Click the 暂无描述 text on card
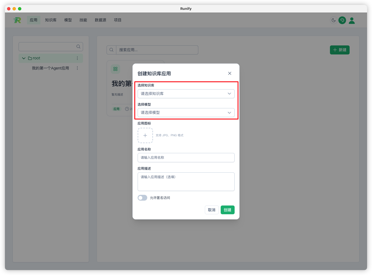The height and width of the screenshot is (275, 372). coord(117,94)
